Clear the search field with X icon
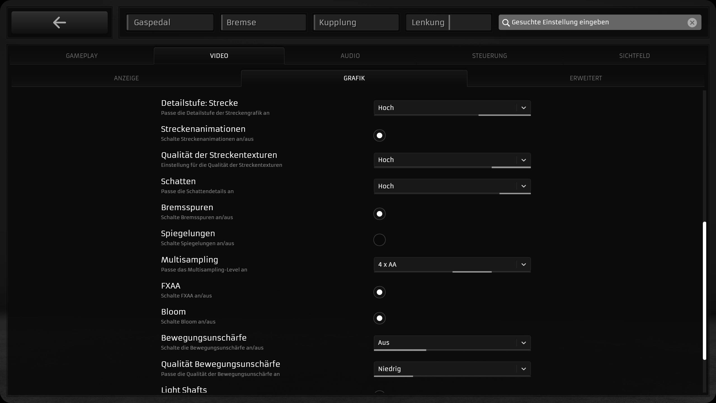Screen dimensions: 716x403 pos(692,23)
